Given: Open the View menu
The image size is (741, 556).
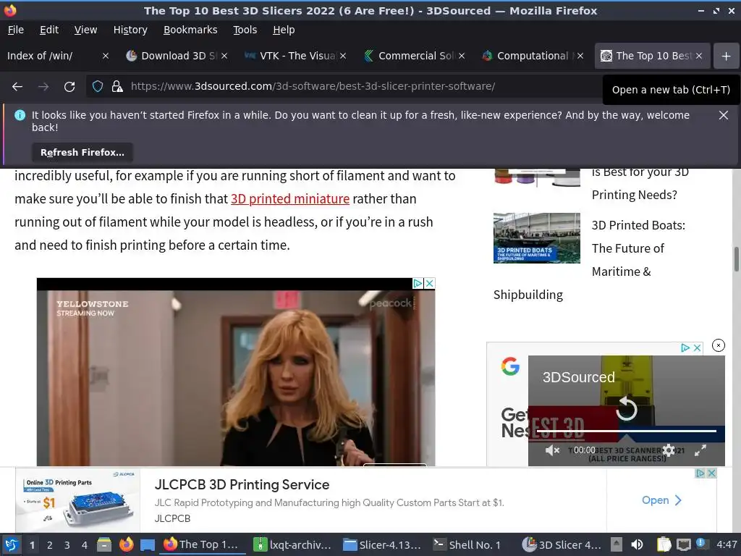Looking at the screenshot, I should pyautogui.click(x=85, y=30).
